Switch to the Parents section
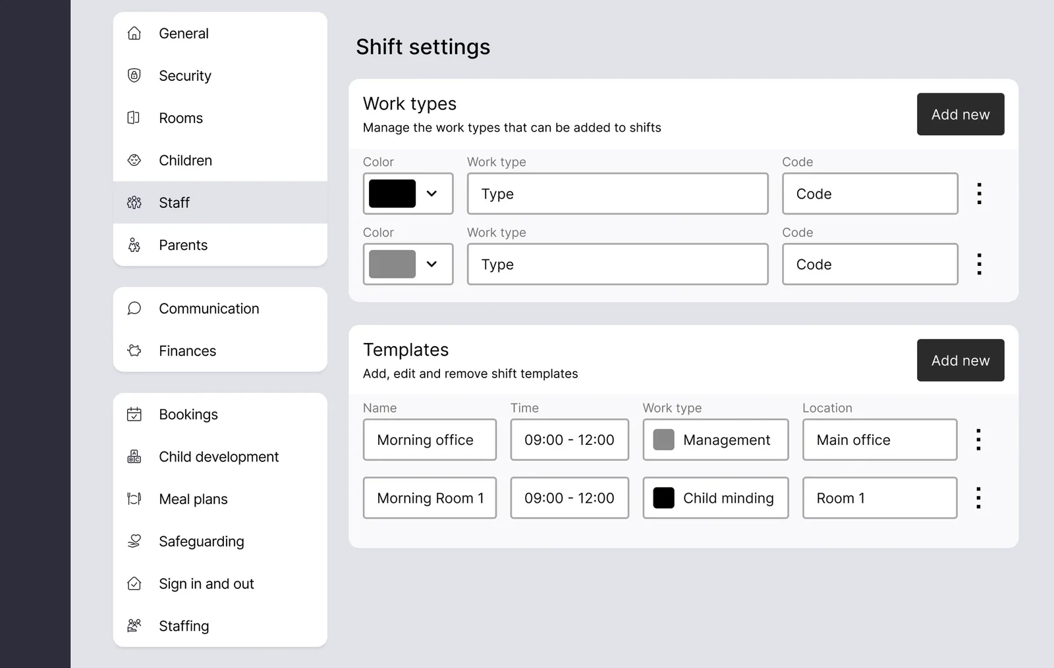1054x668 pixels. (x=183, y=245)
